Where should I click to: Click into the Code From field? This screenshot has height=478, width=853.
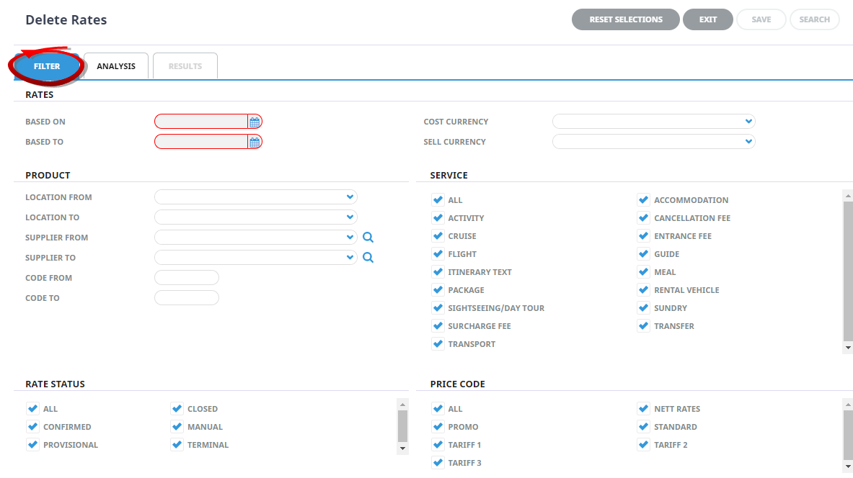pyautogui.click(x=186, y=278)
